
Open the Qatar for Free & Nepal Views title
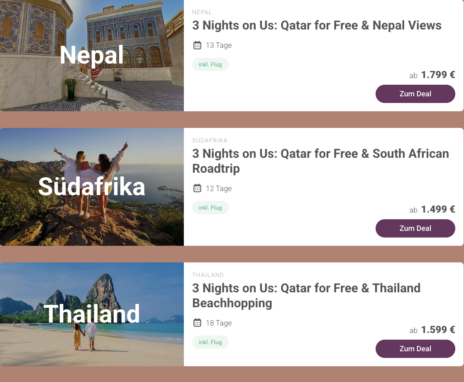(x=317, y=25)
